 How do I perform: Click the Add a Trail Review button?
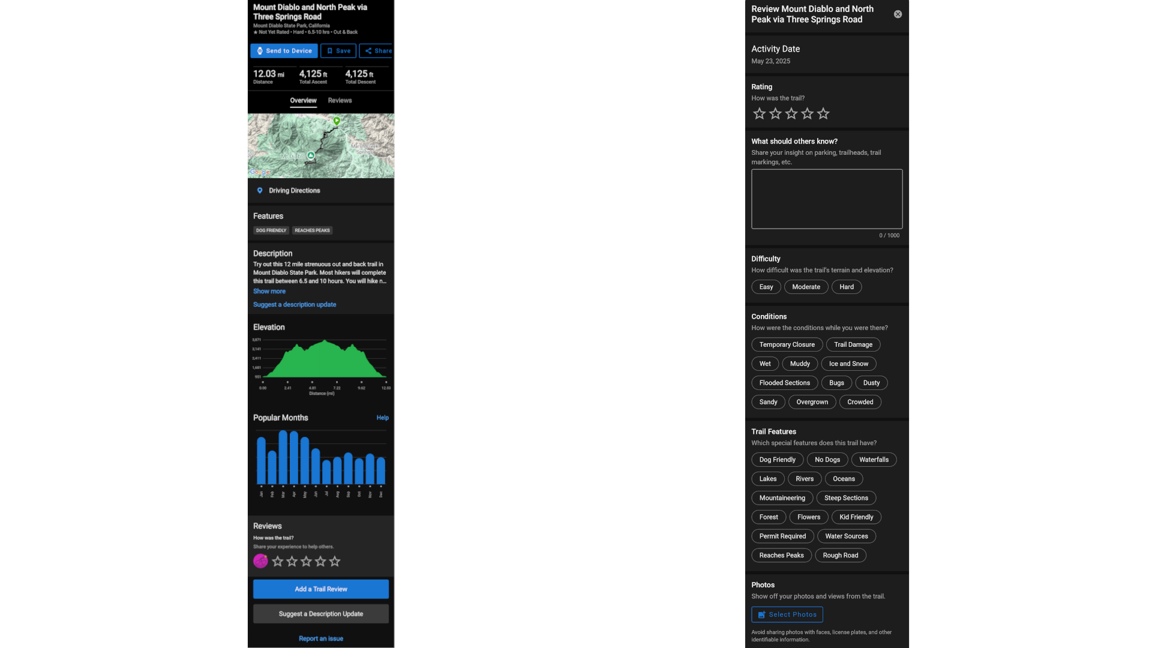[x=321, y=589]
